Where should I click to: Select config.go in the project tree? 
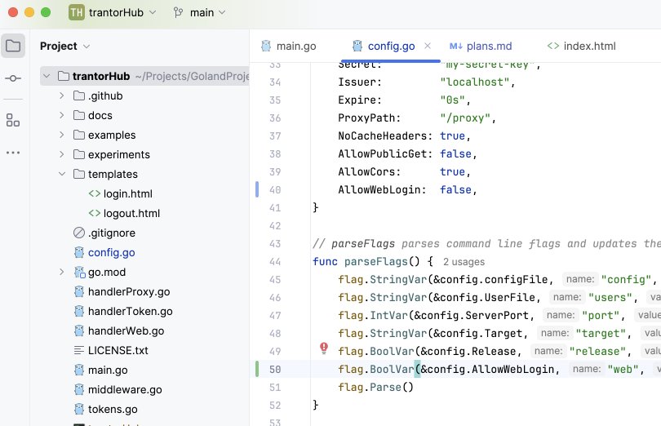click(x=111, y=252)
